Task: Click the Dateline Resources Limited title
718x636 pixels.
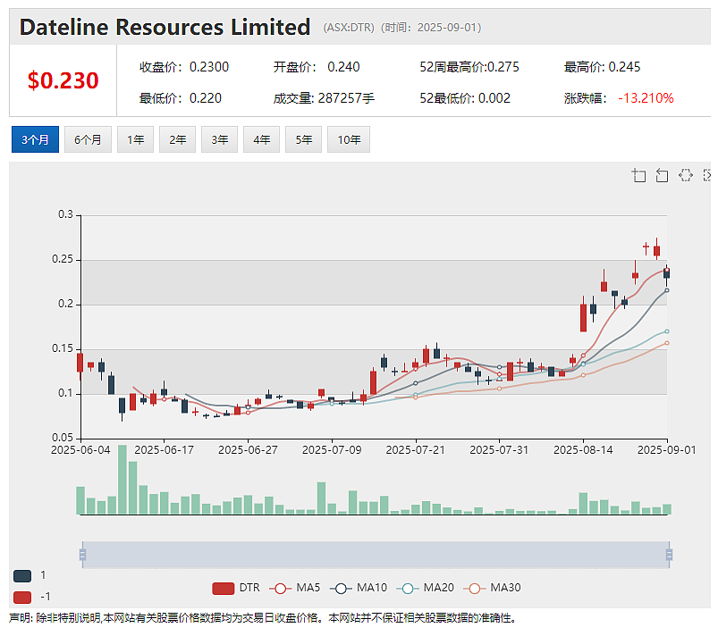Action: pyautogui.click(x=165, y=27)
